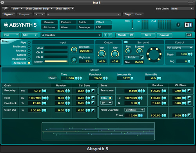Select the previous sound arrow beside Creaker
This screenshot has width=196, height=153.
105,35
